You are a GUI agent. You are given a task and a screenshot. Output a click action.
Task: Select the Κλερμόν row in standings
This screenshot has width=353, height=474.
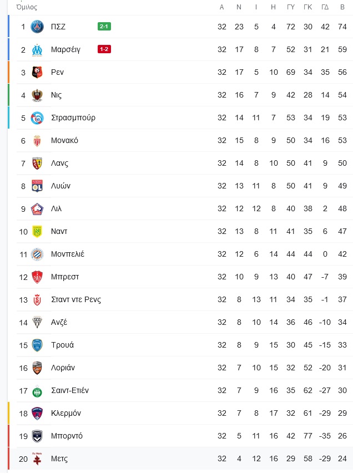coord(181,413)
